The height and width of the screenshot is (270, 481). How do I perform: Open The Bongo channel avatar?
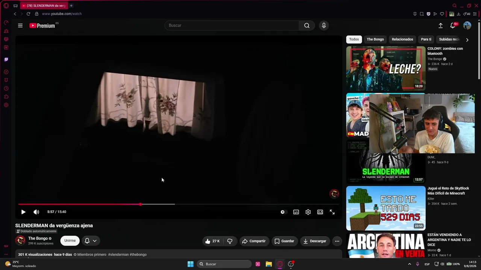pyautogui.click(x=20, y=241)
